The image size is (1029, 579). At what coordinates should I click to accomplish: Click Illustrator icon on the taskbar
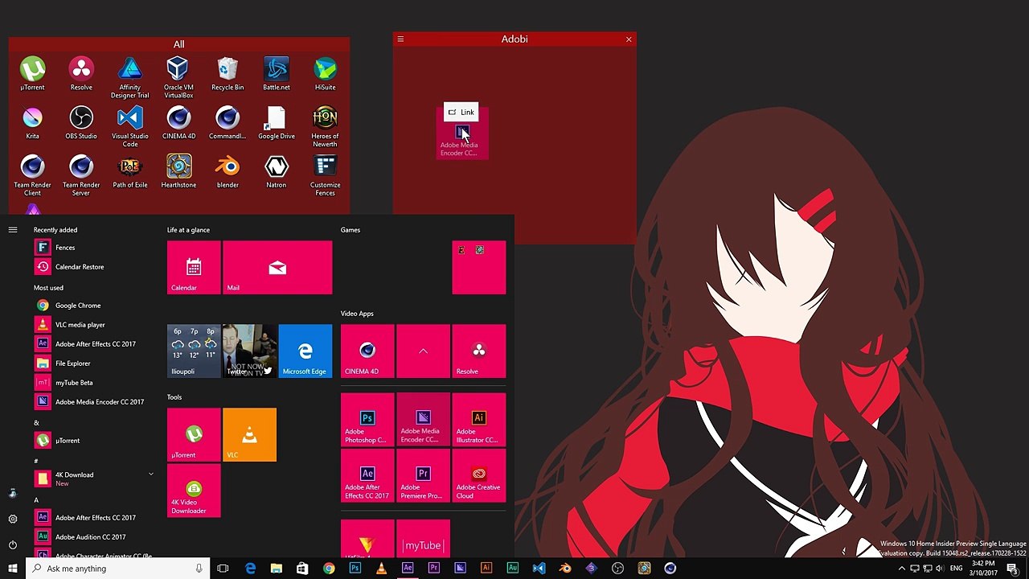point(486,569)
